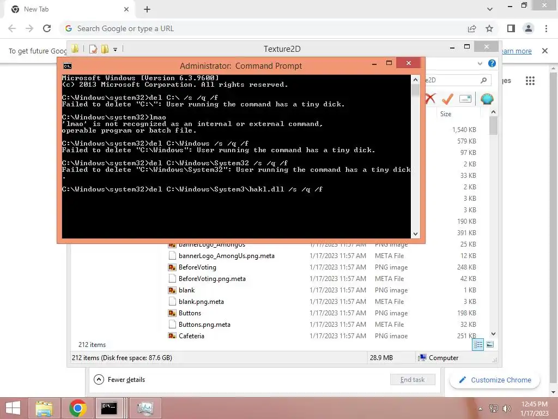Open Quick Access Toolbar dropdown arrow
The image size is (558, 419).
click(116, 50)
